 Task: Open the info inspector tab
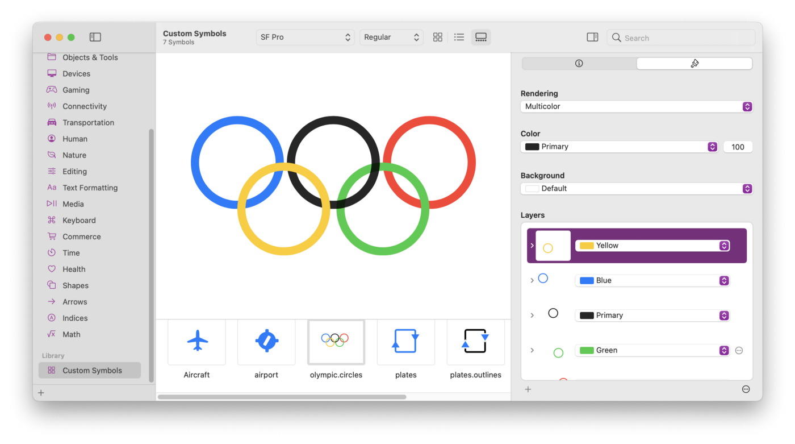point(579,64)
